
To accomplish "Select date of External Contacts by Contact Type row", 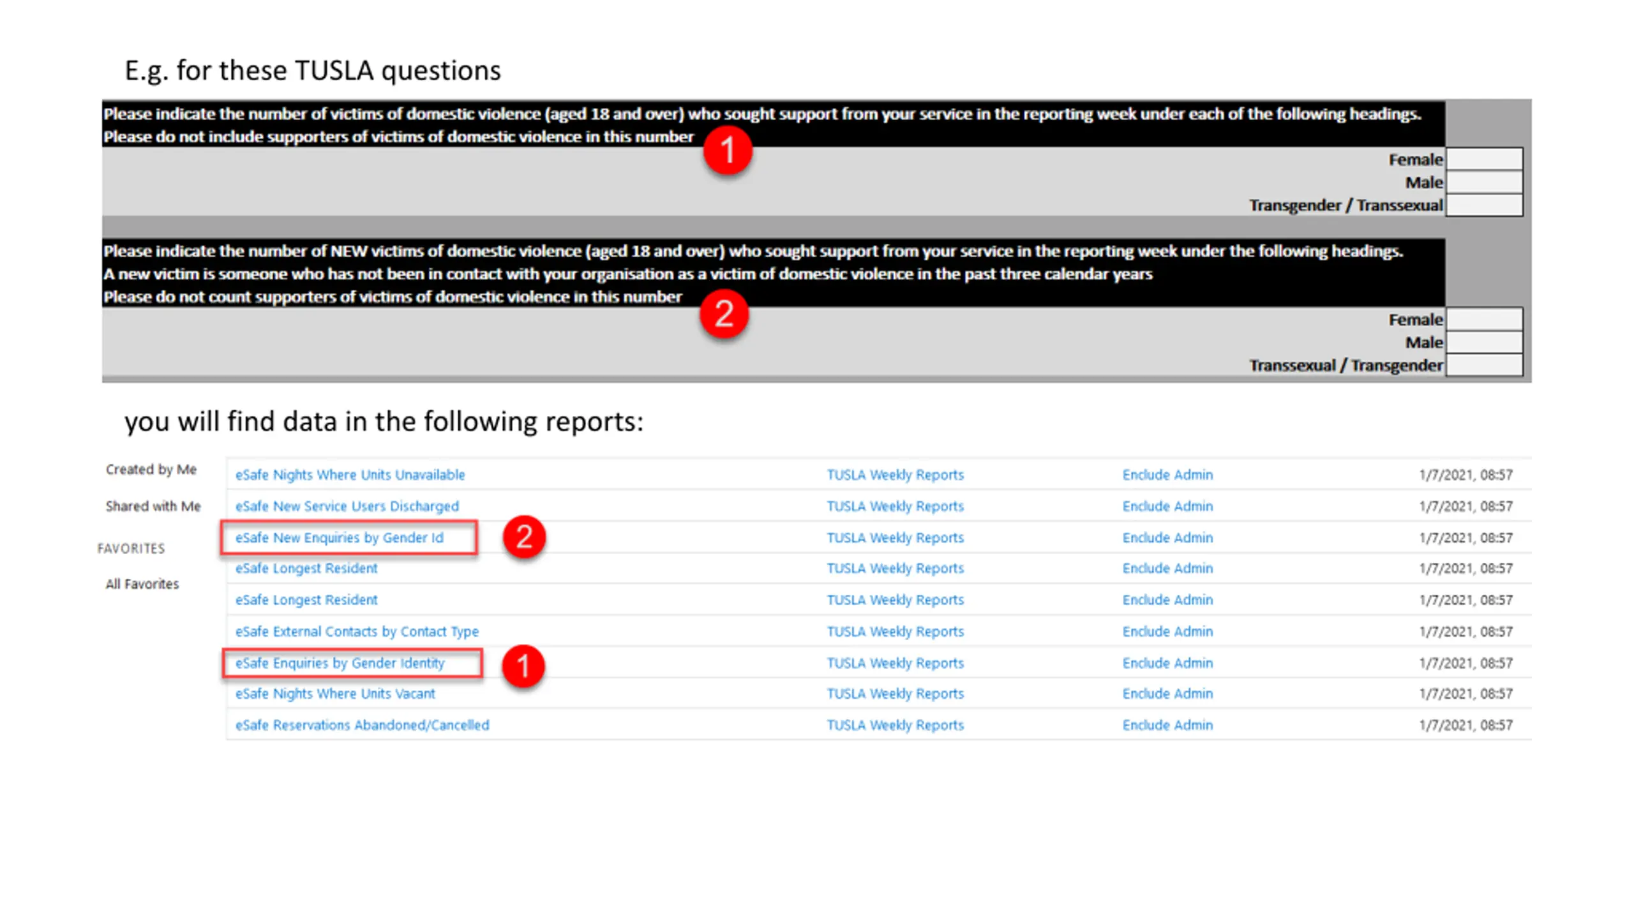I will pyautogui.click(x=1465, y=631).
